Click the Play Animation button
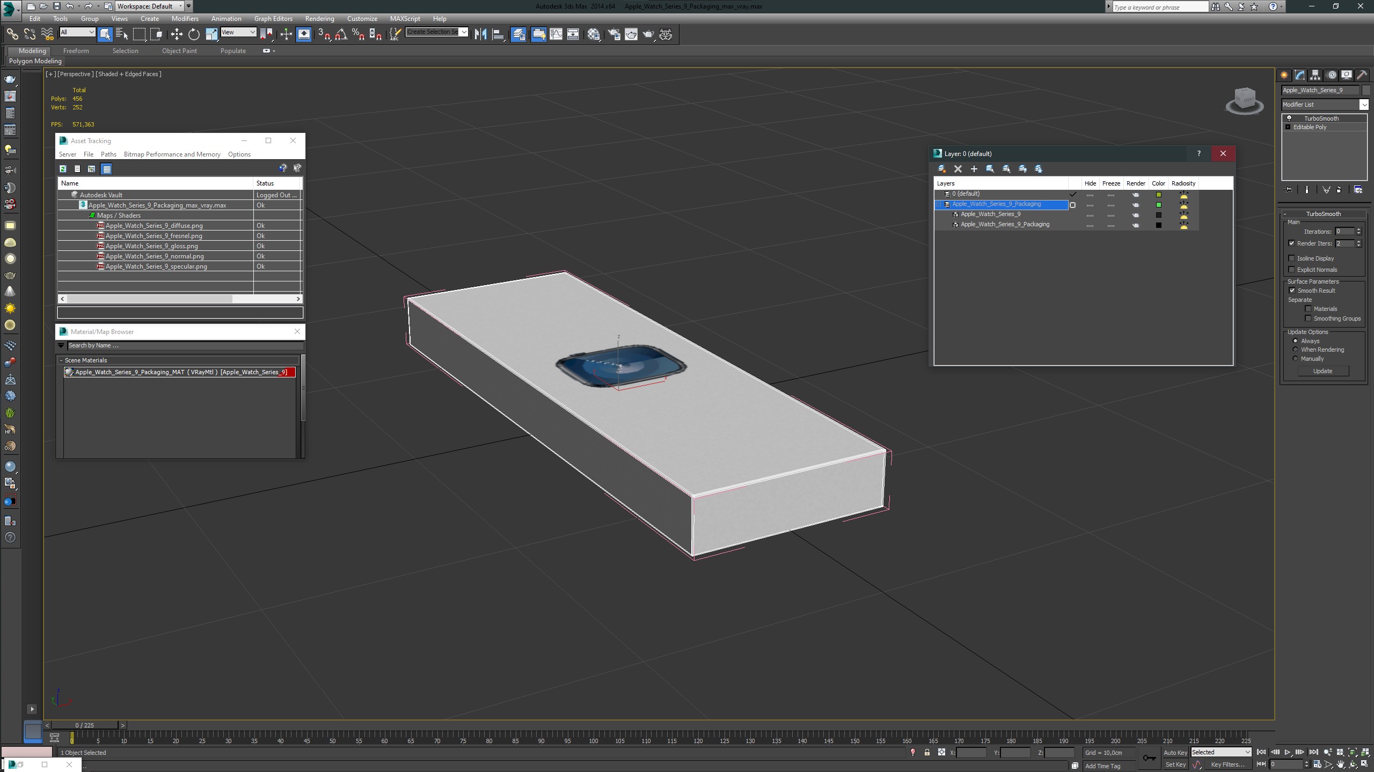This screenshot has width=1374, height=772. (x=1287, y=752)
